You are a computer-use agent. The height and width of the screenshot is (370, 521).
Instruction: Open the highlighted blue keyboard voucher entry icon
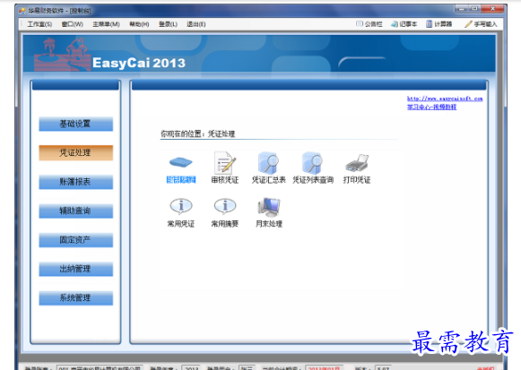pos(181,162)
